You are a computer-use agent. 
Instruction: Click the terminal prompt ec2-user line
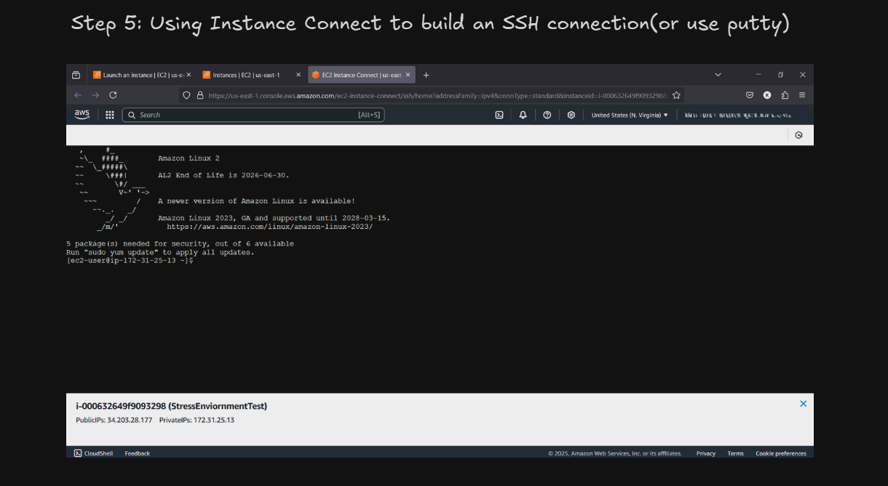coord(130,261)
